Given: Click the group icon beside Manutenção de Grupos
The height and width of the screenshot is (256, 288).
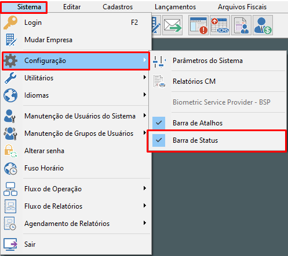Looking at the screenshot, I should click(10, 133).
